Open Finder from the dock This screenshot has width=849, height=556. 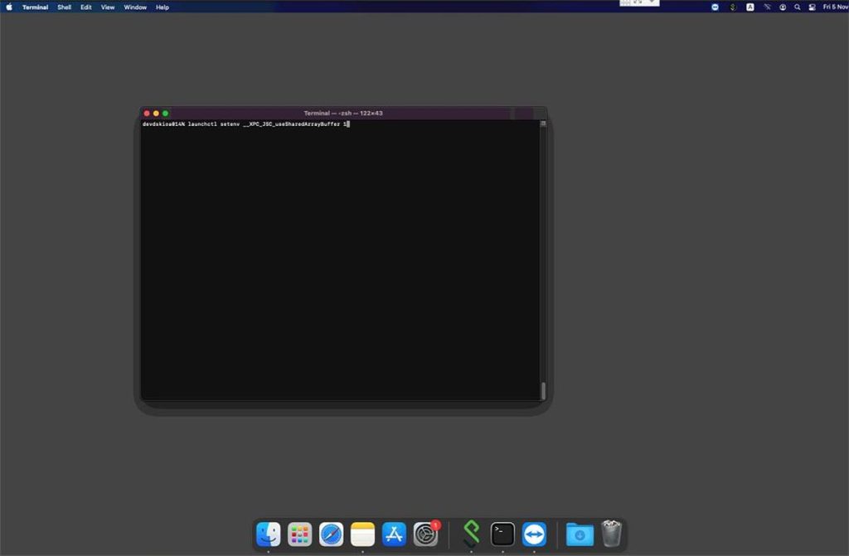[x=268, y=534]
